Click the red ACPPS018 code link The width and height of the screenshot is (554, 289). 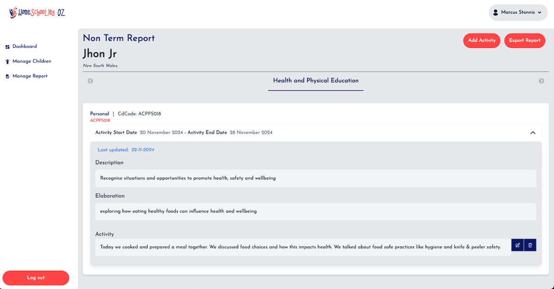click(100, 120)
